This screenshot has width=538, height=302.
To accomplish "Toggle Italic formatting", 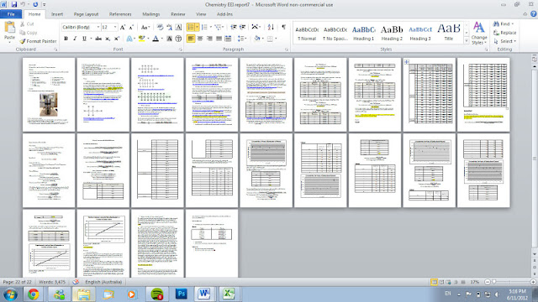I will coord(75,39).
